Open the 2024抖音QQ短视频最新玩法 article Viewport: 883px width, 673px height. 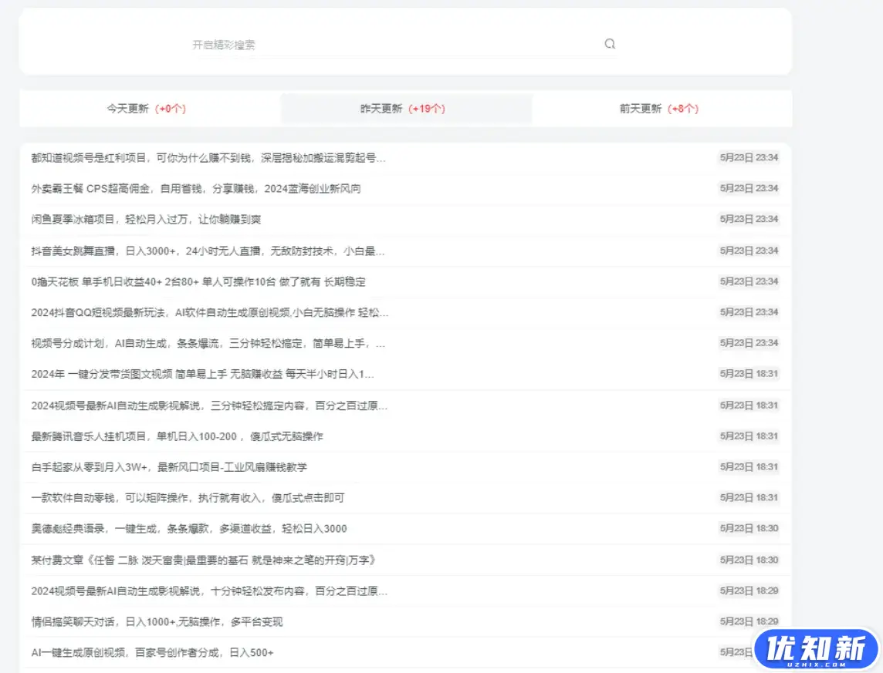(x=205, y=312)
